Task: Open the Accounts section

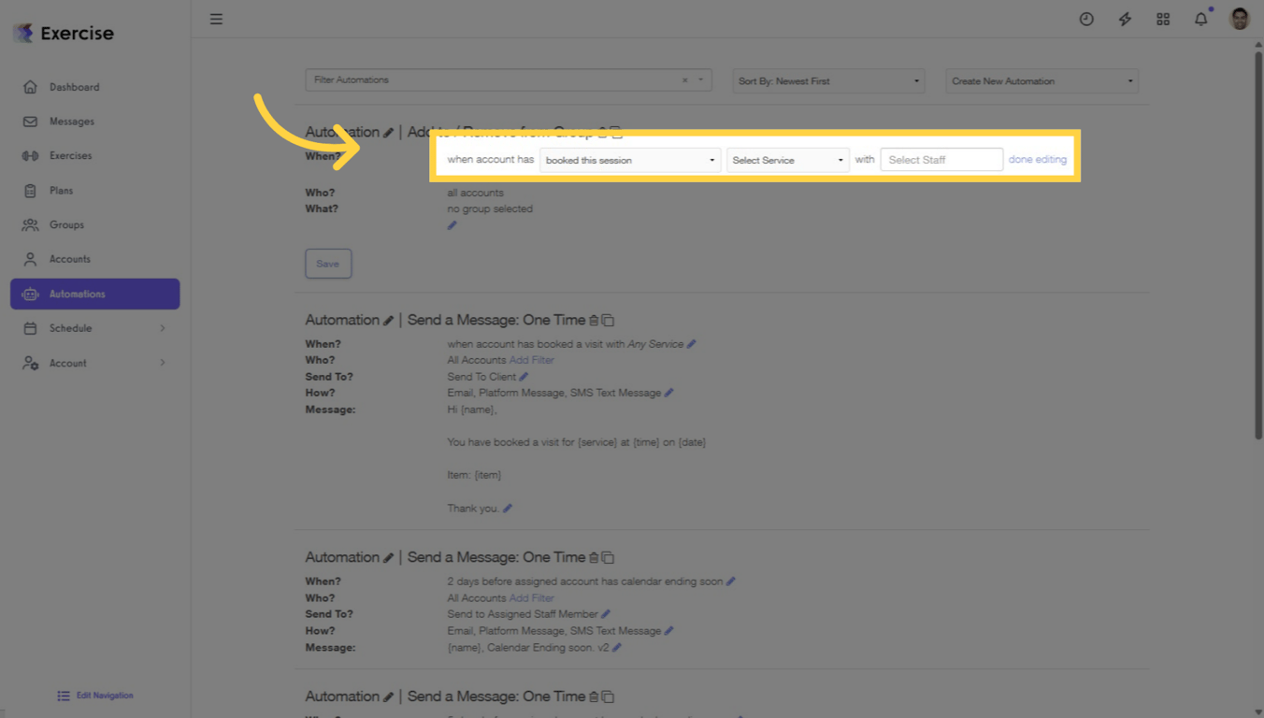Action: (x=69, y=259)
